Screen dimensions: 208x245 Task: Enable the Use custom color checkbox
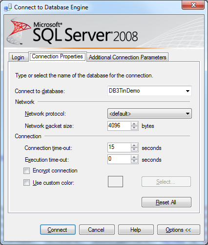[26, 183]
